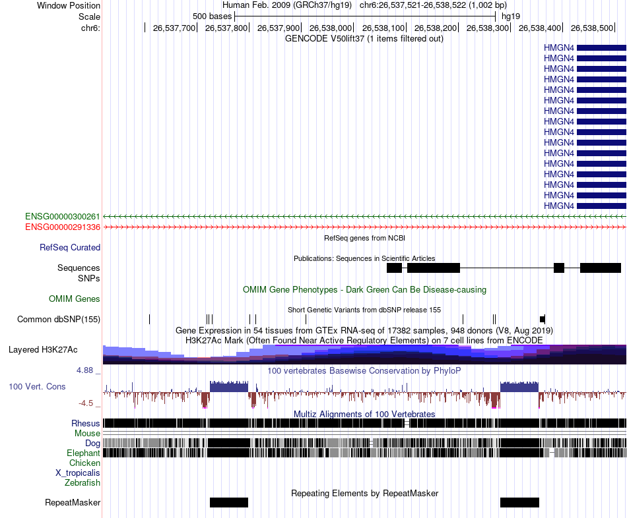627x518 pixels.
Task: Click the Sequences track label
Action: click(x=79, y=268)
